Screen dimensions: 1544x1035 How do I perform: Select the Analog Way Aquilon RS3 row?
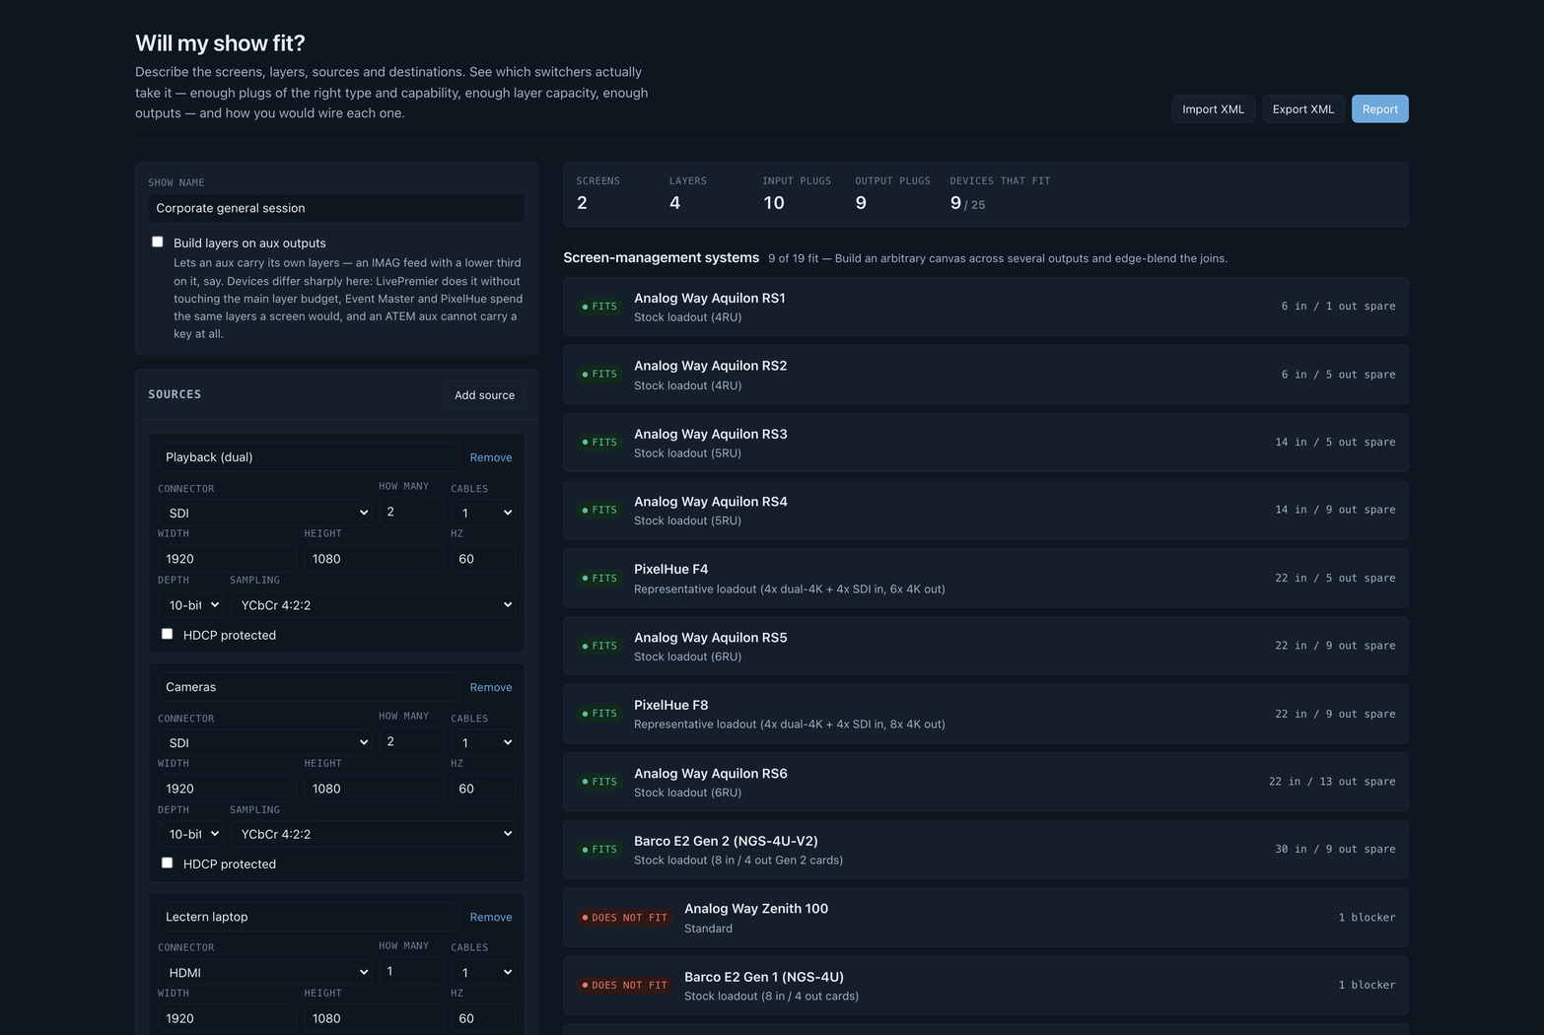(x=986, y=443)
